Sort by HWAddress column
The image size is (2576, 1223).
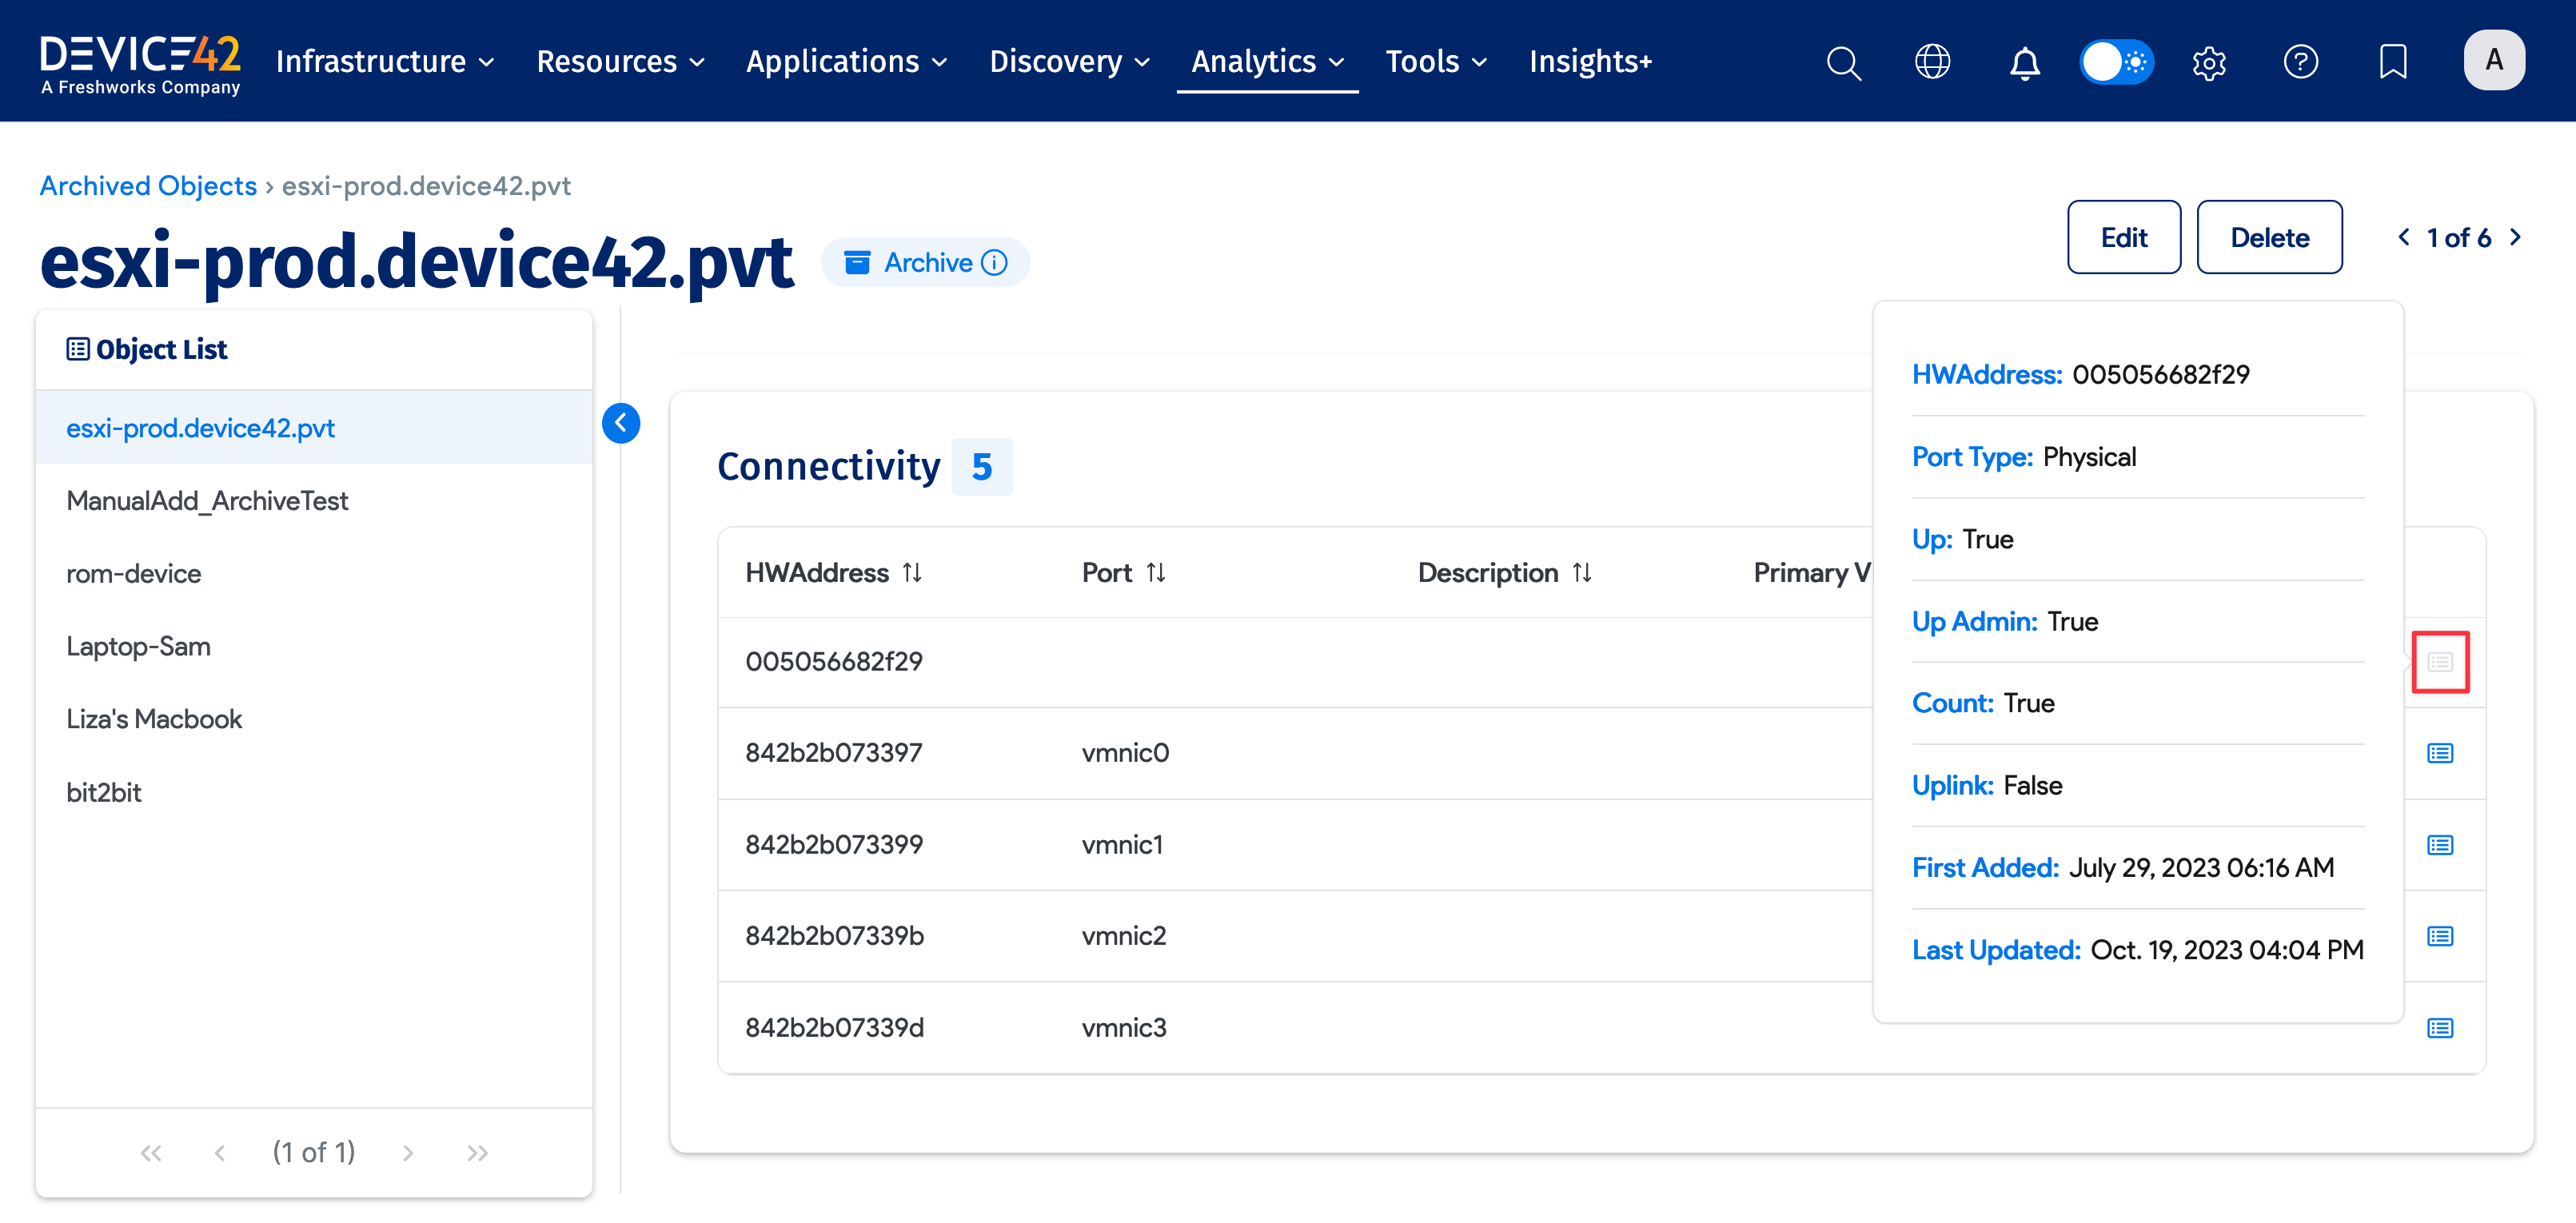coord(912,573)
